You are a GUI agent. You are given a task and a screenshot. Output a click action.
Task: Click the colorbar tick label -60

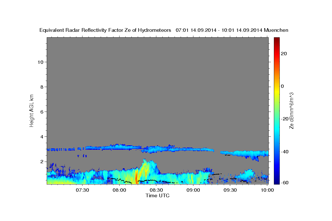click(x=284, y=183)
